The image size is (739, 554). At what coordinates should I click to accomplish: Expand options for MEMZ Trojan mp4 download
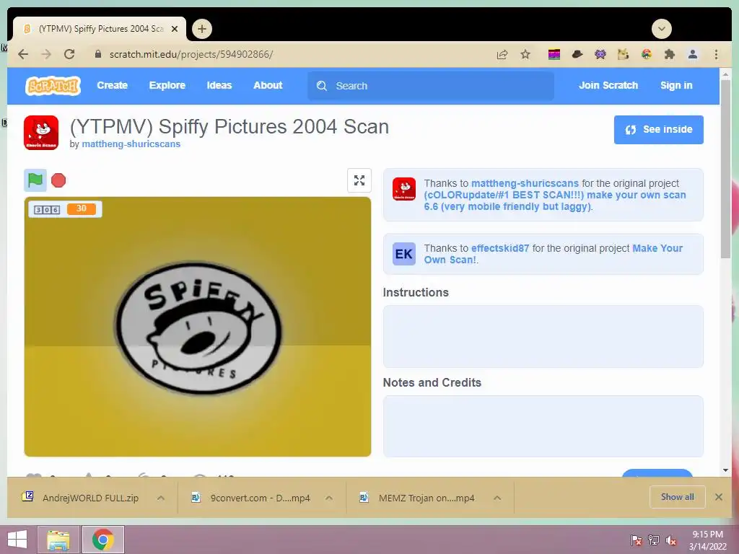(497, 498)
